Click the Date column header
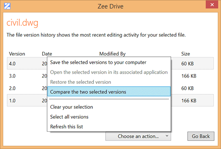 [x=47, y=54]
